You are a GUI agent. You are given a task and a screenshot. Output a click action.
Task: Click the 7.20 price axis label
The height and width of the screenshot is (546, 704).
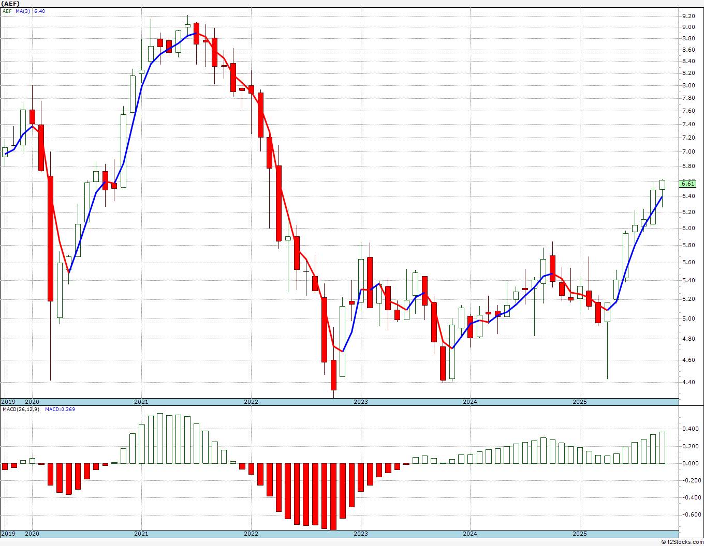[x=688, y=138]
